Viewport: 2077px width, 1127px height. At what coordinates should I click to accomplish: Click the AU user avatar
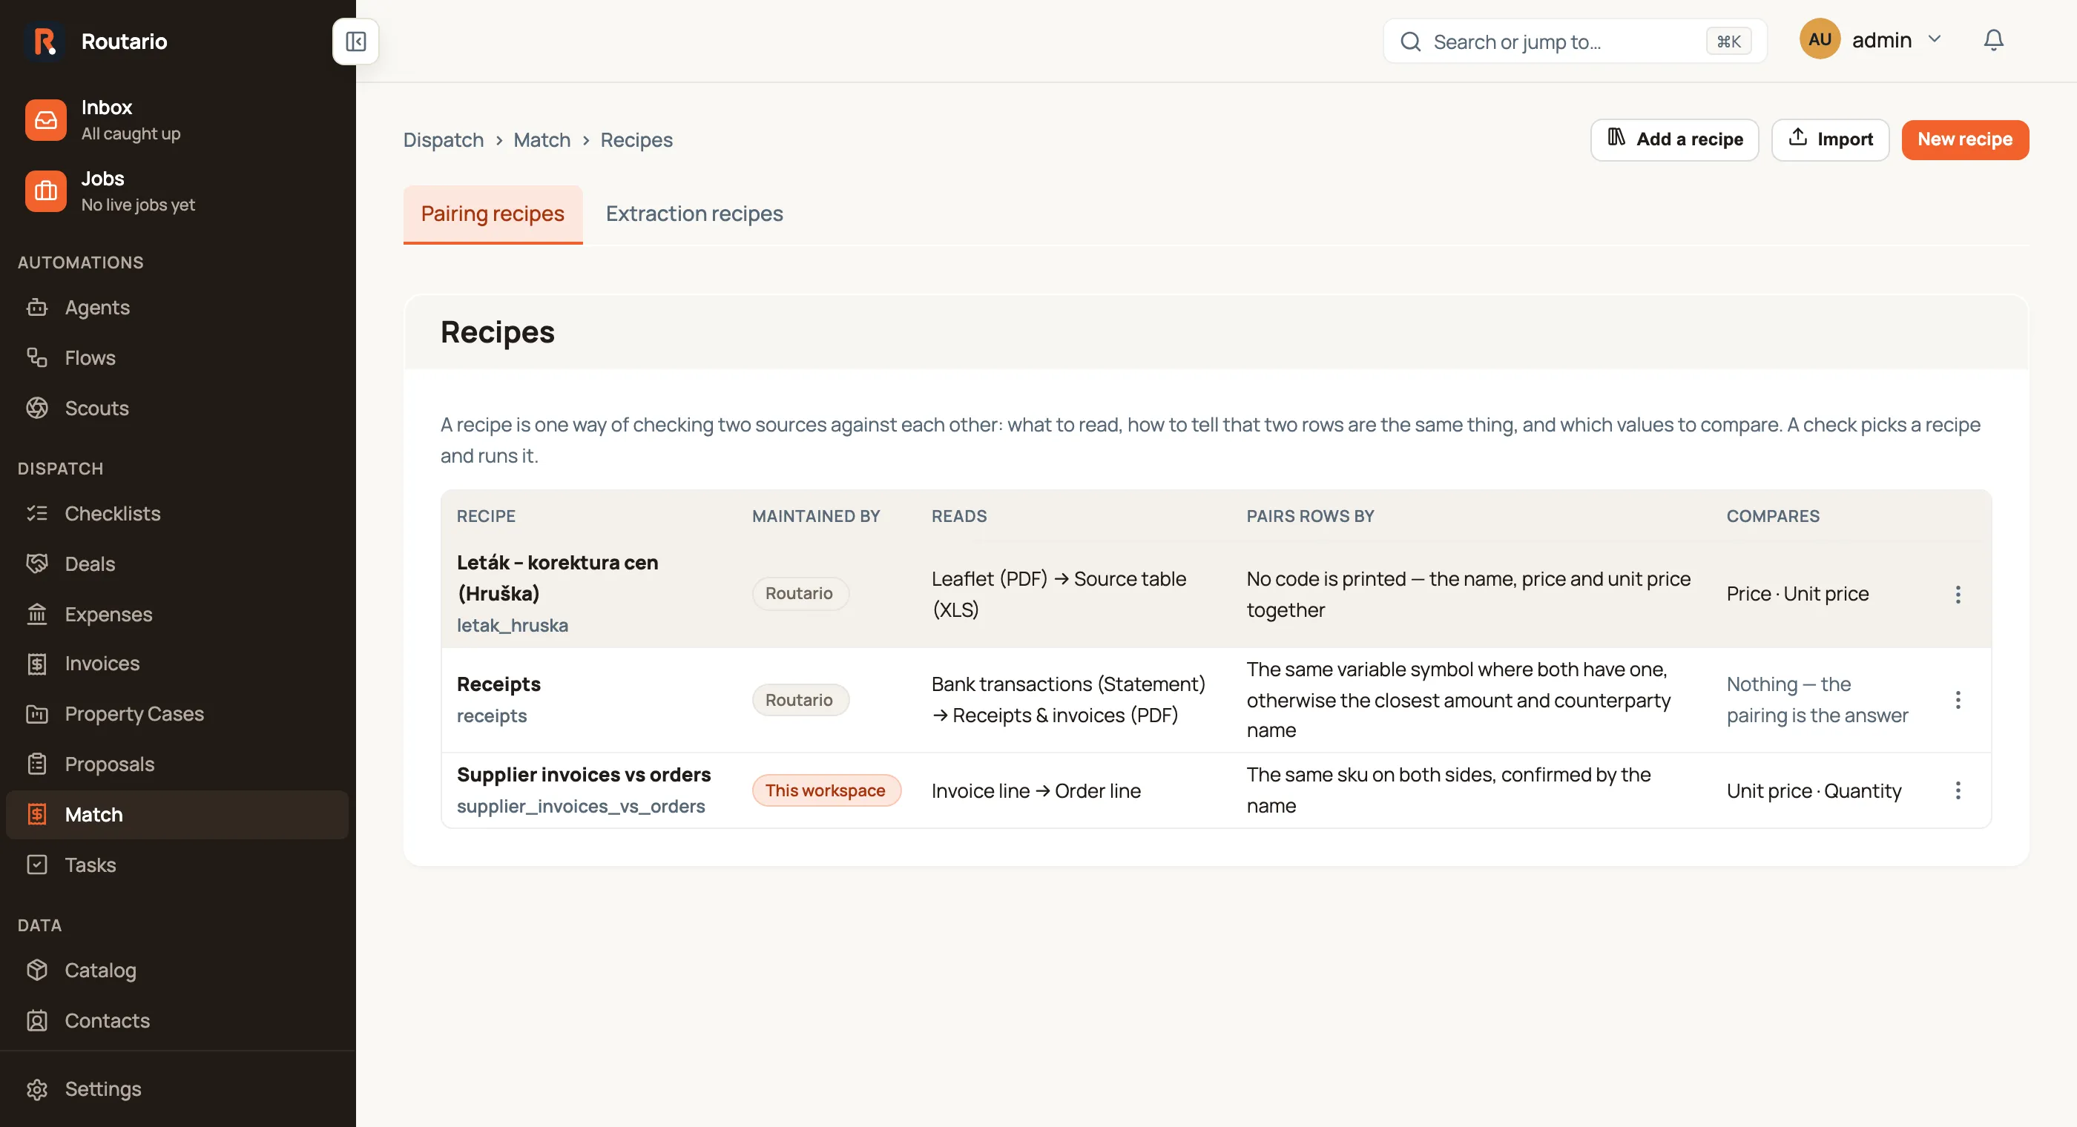(x=1819, y=39)
